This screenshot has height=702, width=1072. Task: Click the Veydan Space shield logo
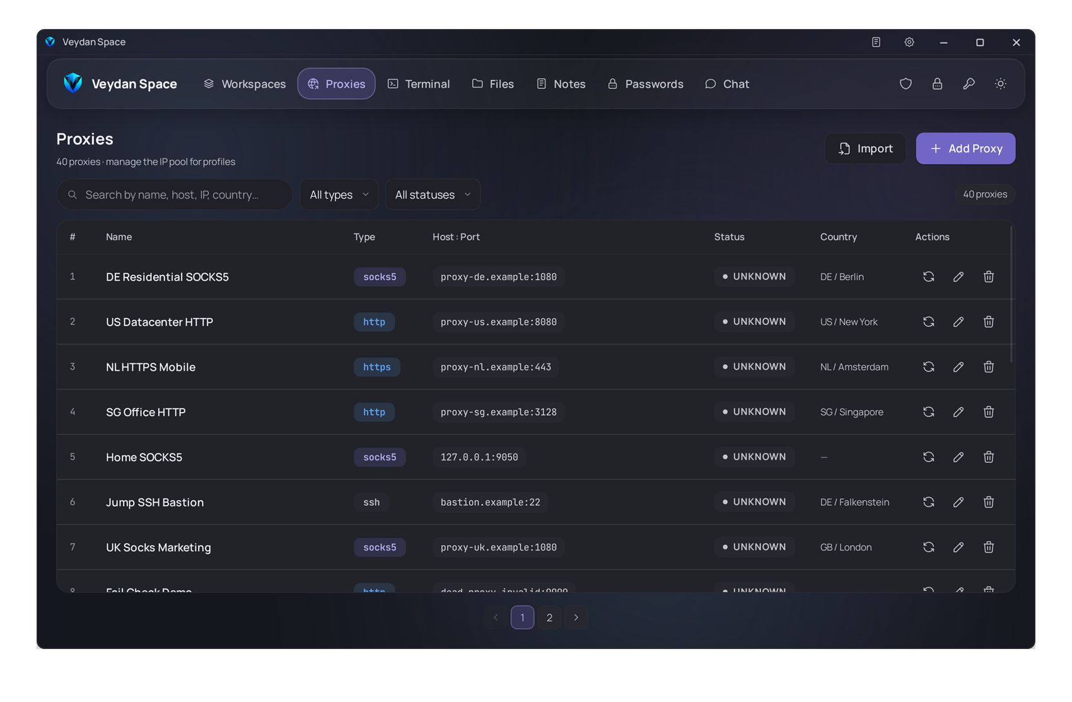tap(73, 83)
